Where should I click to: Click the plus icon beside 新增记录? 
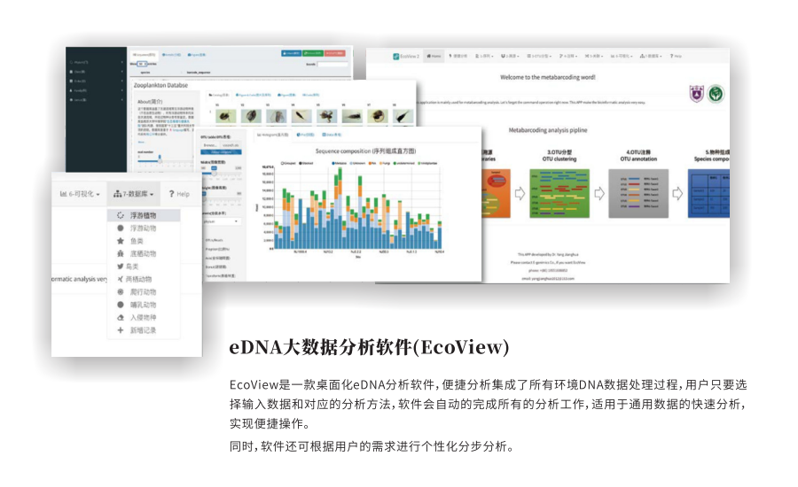[x=121, y=330]
